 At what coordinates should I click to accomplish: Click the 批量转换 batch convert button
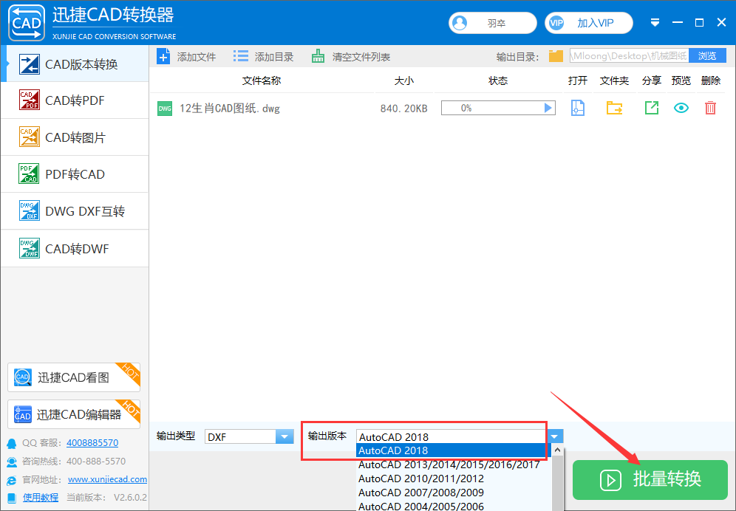(650, 479)
